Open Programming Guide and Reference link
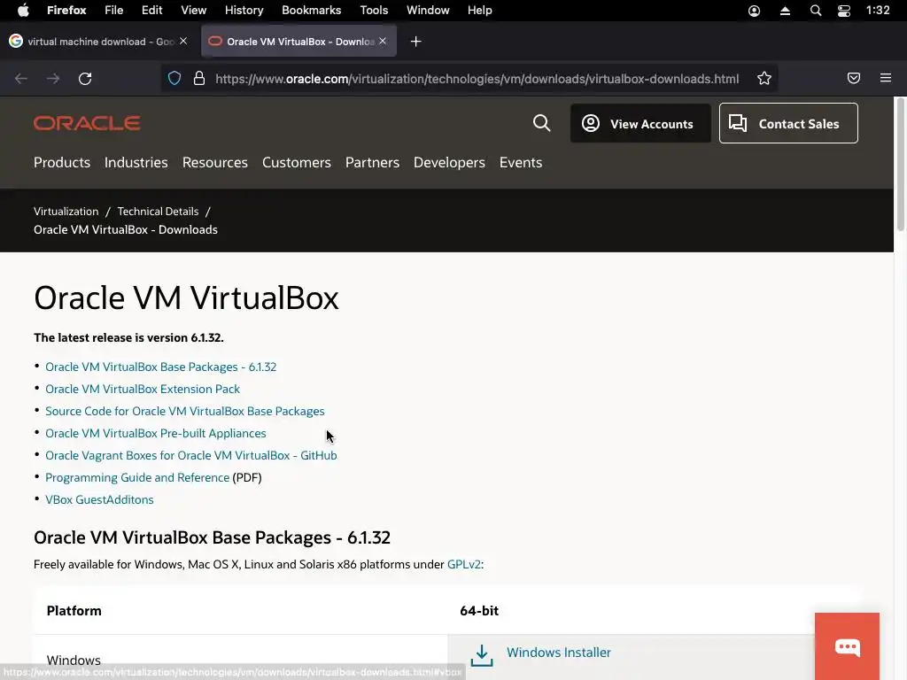Viewport: 907px width, 680px height. point(137,477)
